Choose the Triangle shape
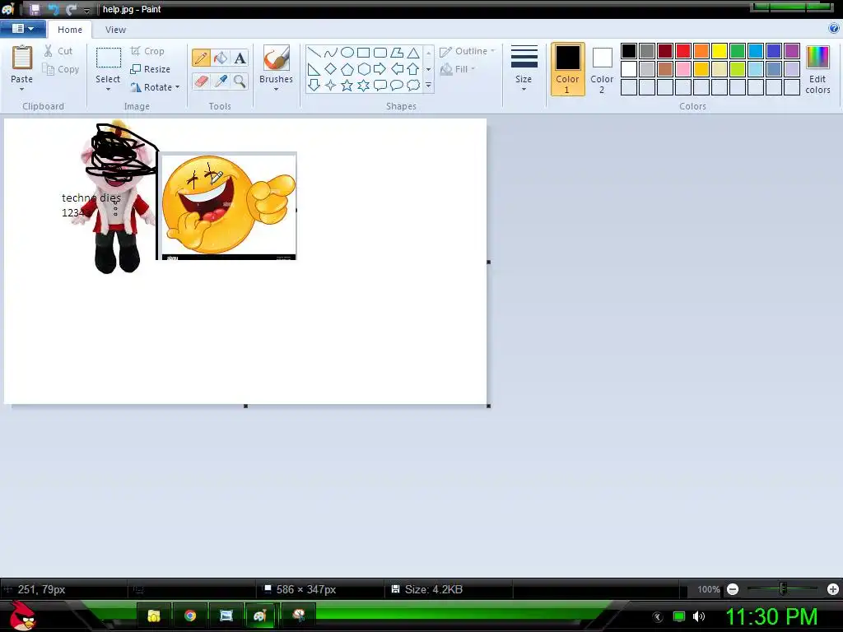 [413, 52]
